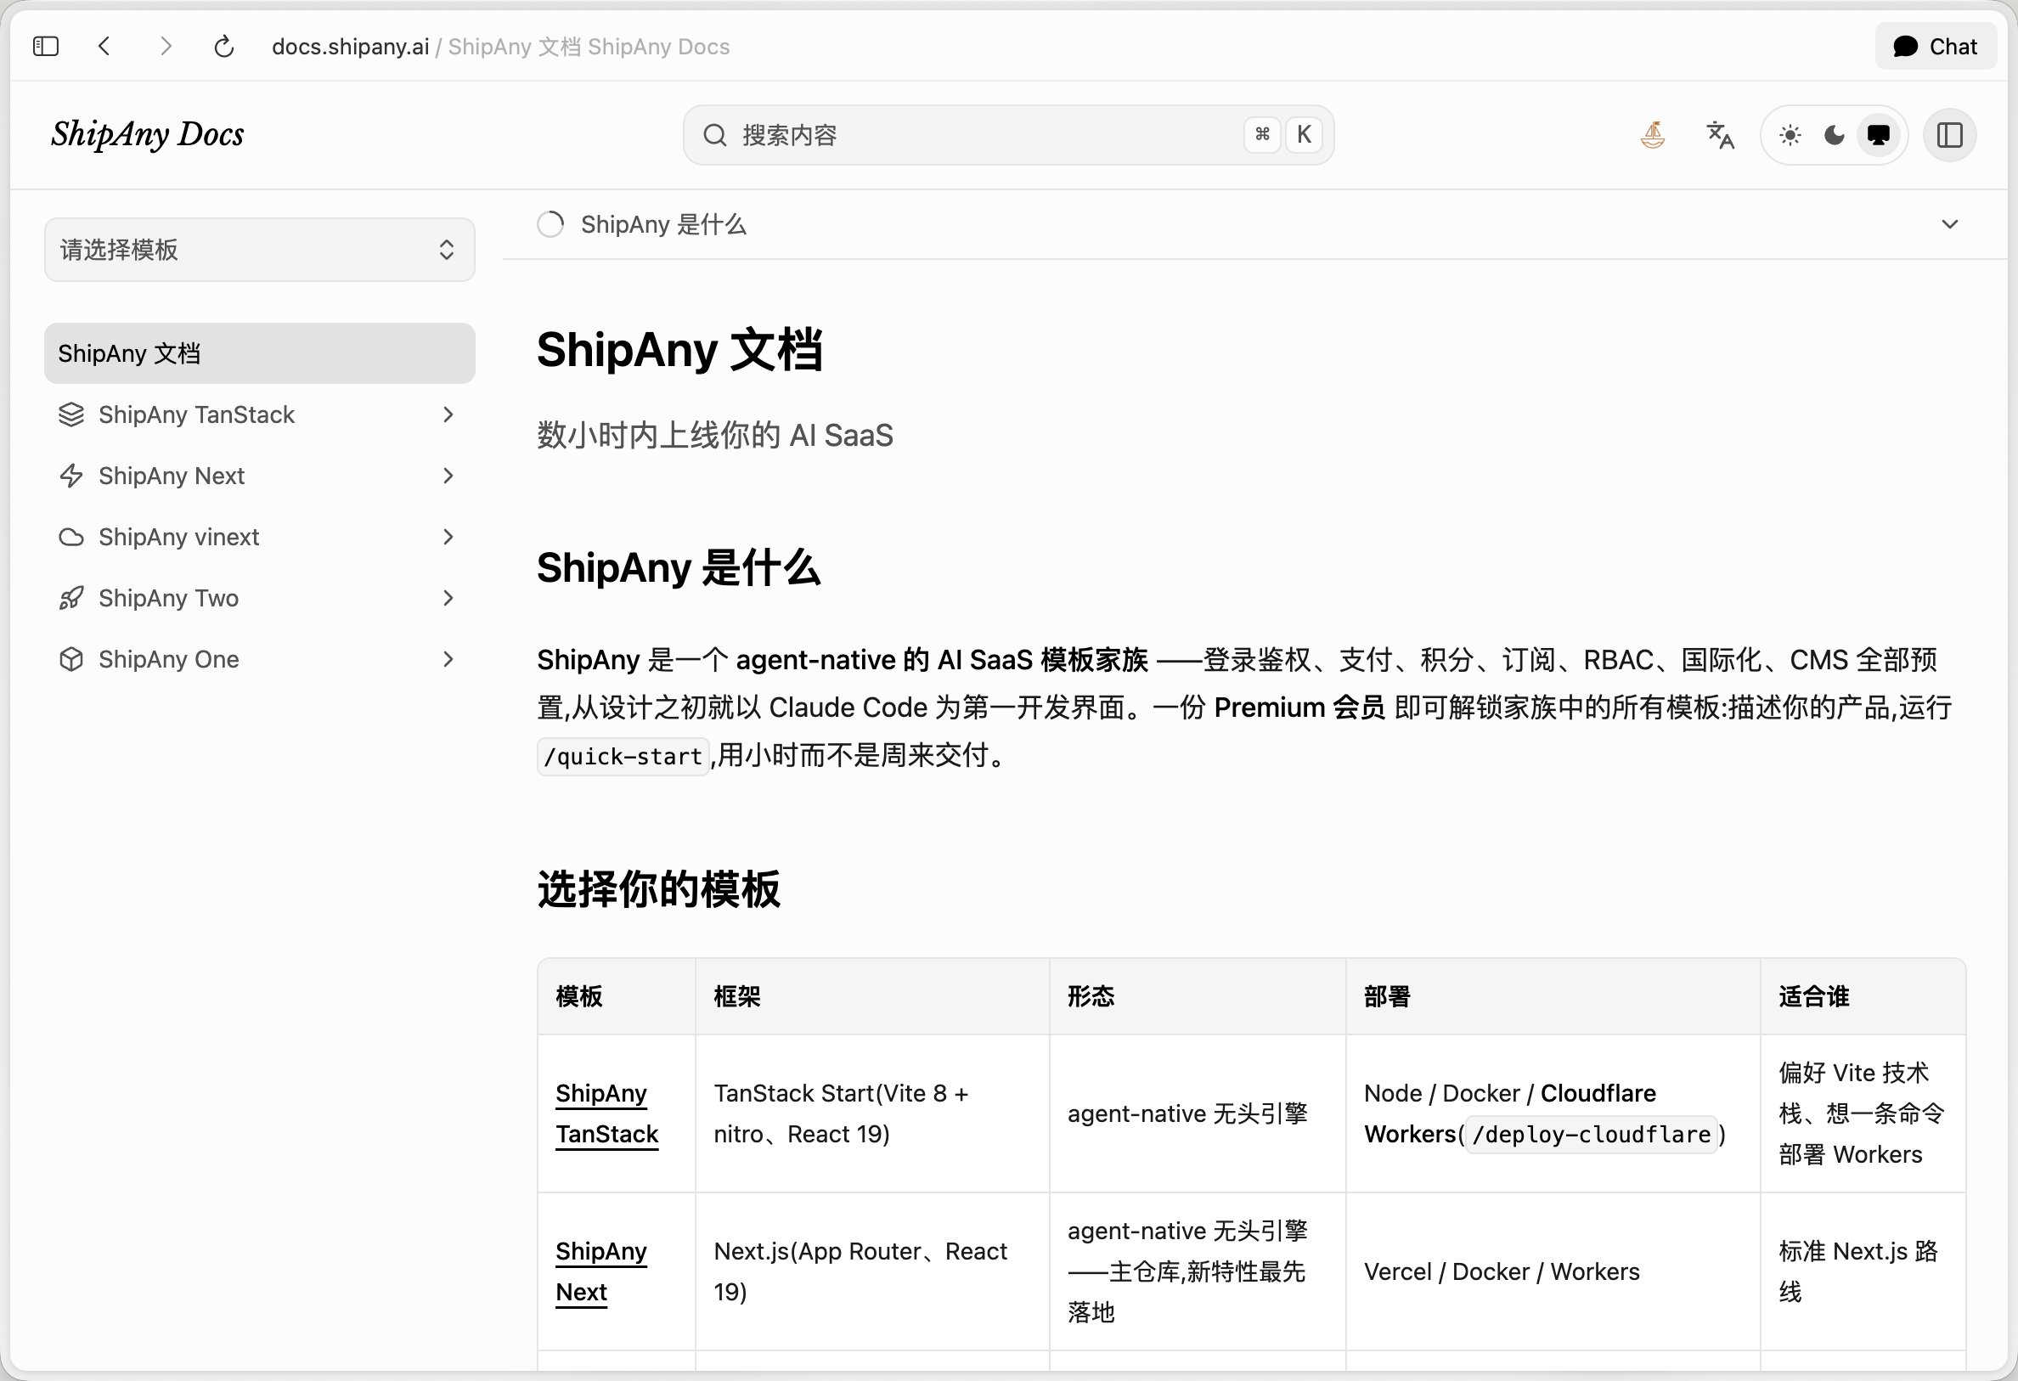
Task: Click the ShipAny One box icon
Action: [x=71, y=659]
